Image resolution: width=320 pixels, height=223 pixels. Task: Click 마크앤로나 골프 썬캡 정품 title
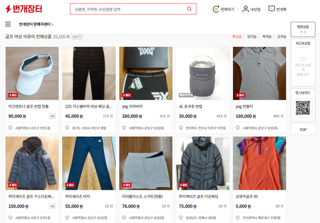point(29,107)
